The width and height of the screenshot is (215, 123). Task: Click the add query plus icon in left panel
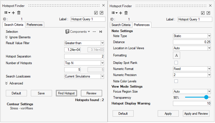tap(13, 13)
